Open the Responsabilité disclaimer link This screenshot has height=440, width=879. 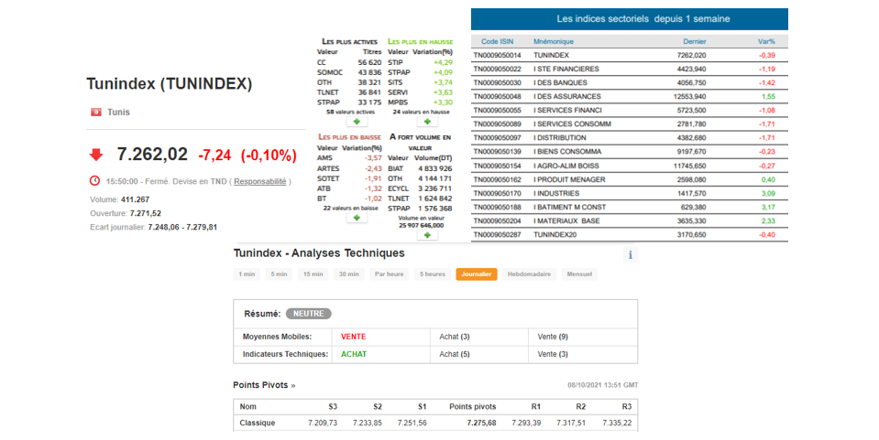259,181
